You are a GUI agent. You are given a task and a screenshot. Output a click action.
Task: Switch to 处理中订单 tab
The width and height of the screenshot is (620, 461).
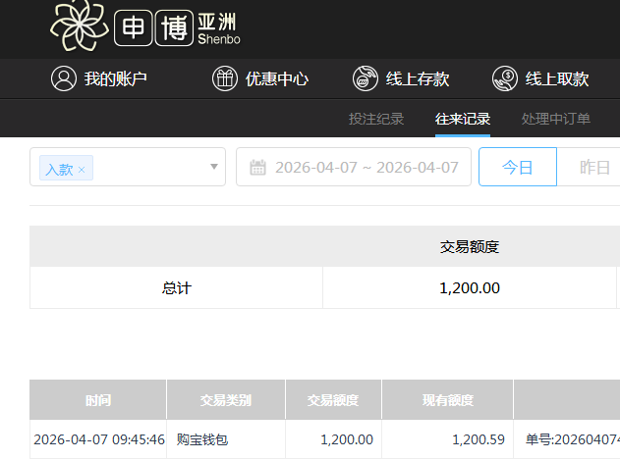click(556, 119)
